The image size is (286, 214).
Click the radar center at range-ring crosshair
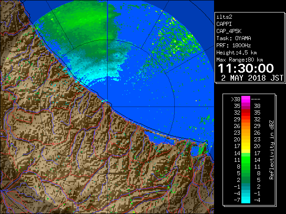point(107,107)
